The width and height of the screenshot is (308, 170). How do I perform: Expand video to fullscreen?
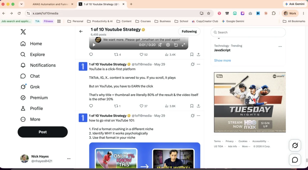click(x=183, y=45)
